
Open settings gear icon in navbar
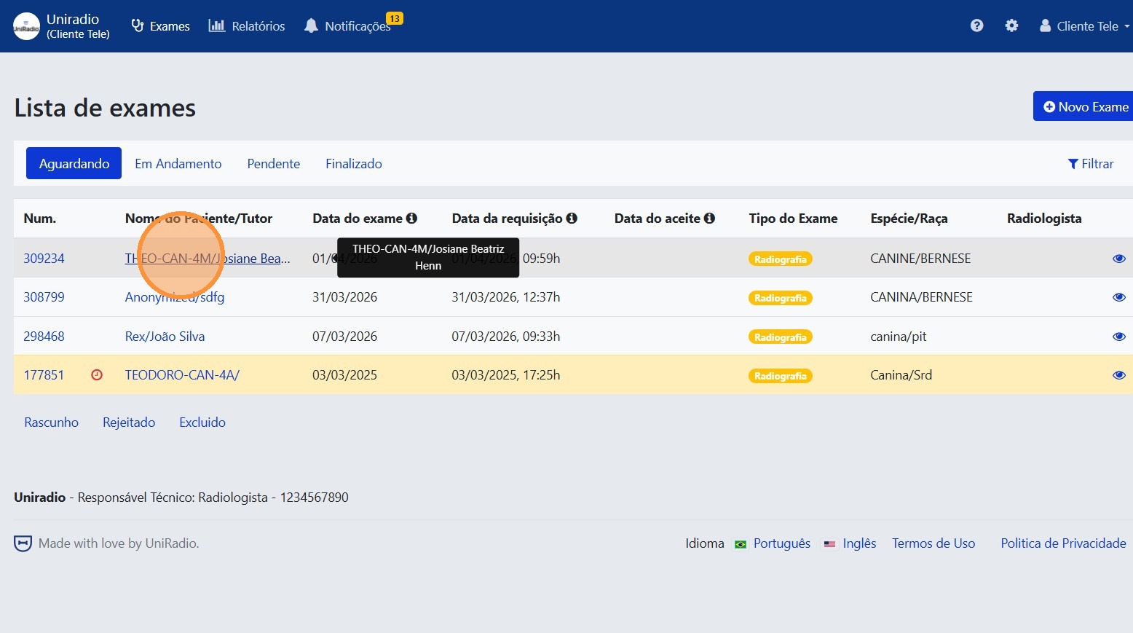[x=1011, y=25]
